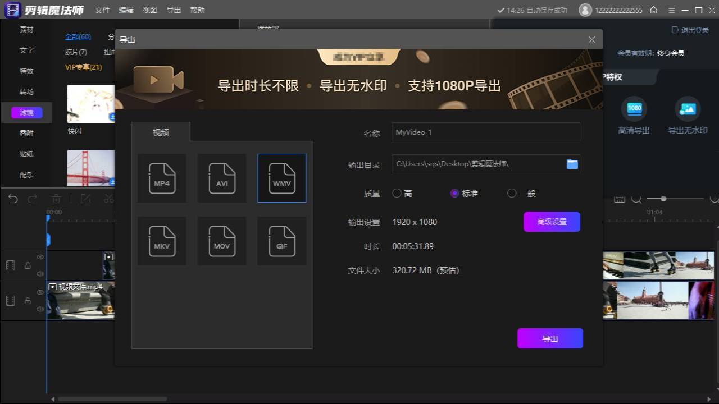The width and height of the screenshot is (719, 404).
Task: Select the WMV export format
Action: [x=281, y=178]
